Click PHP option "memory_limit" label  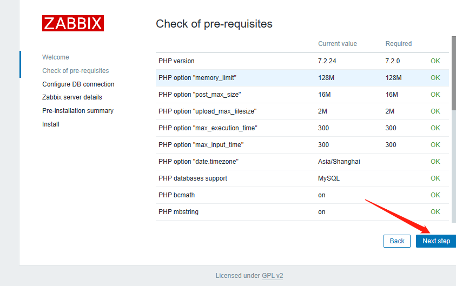pyautogui.click(x=197, y=78)
